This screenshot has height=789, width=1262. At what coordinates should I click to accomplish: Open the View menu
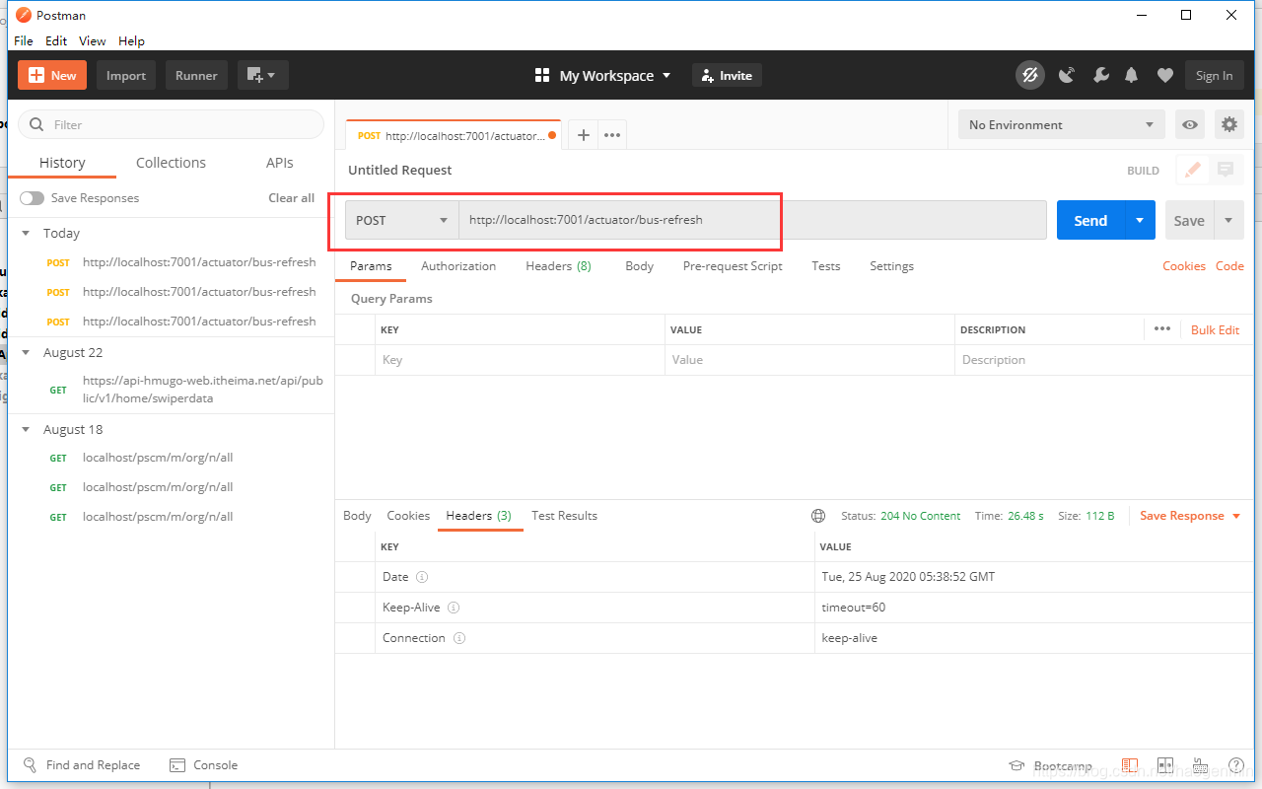(x=93, y=40)
